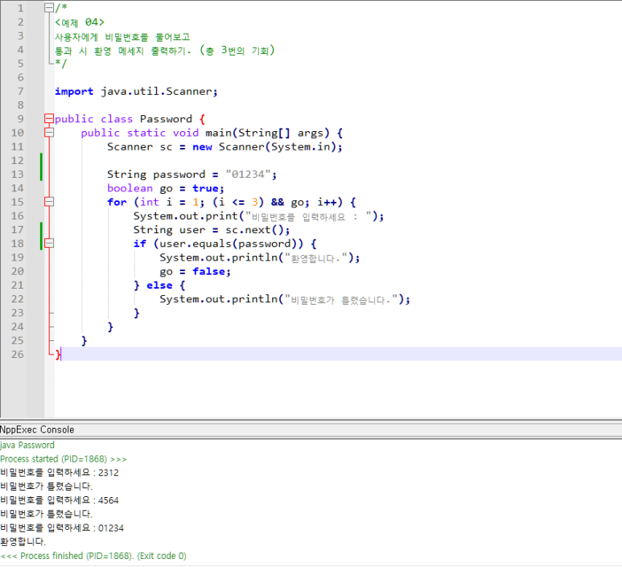622x567 pixels.
Task: Click line number 16 in the margin
Action: [x=18, y=216]
